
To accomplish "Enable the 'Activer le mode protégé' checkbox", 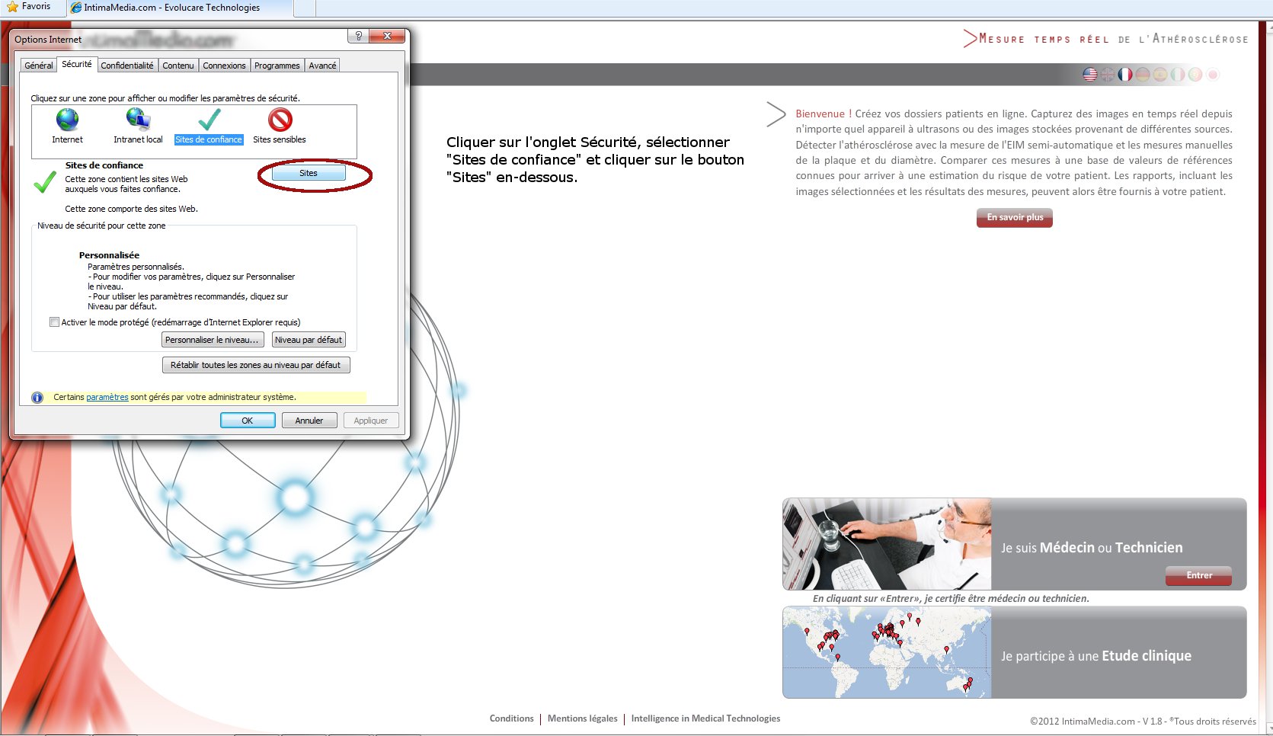I will point(54,322).
